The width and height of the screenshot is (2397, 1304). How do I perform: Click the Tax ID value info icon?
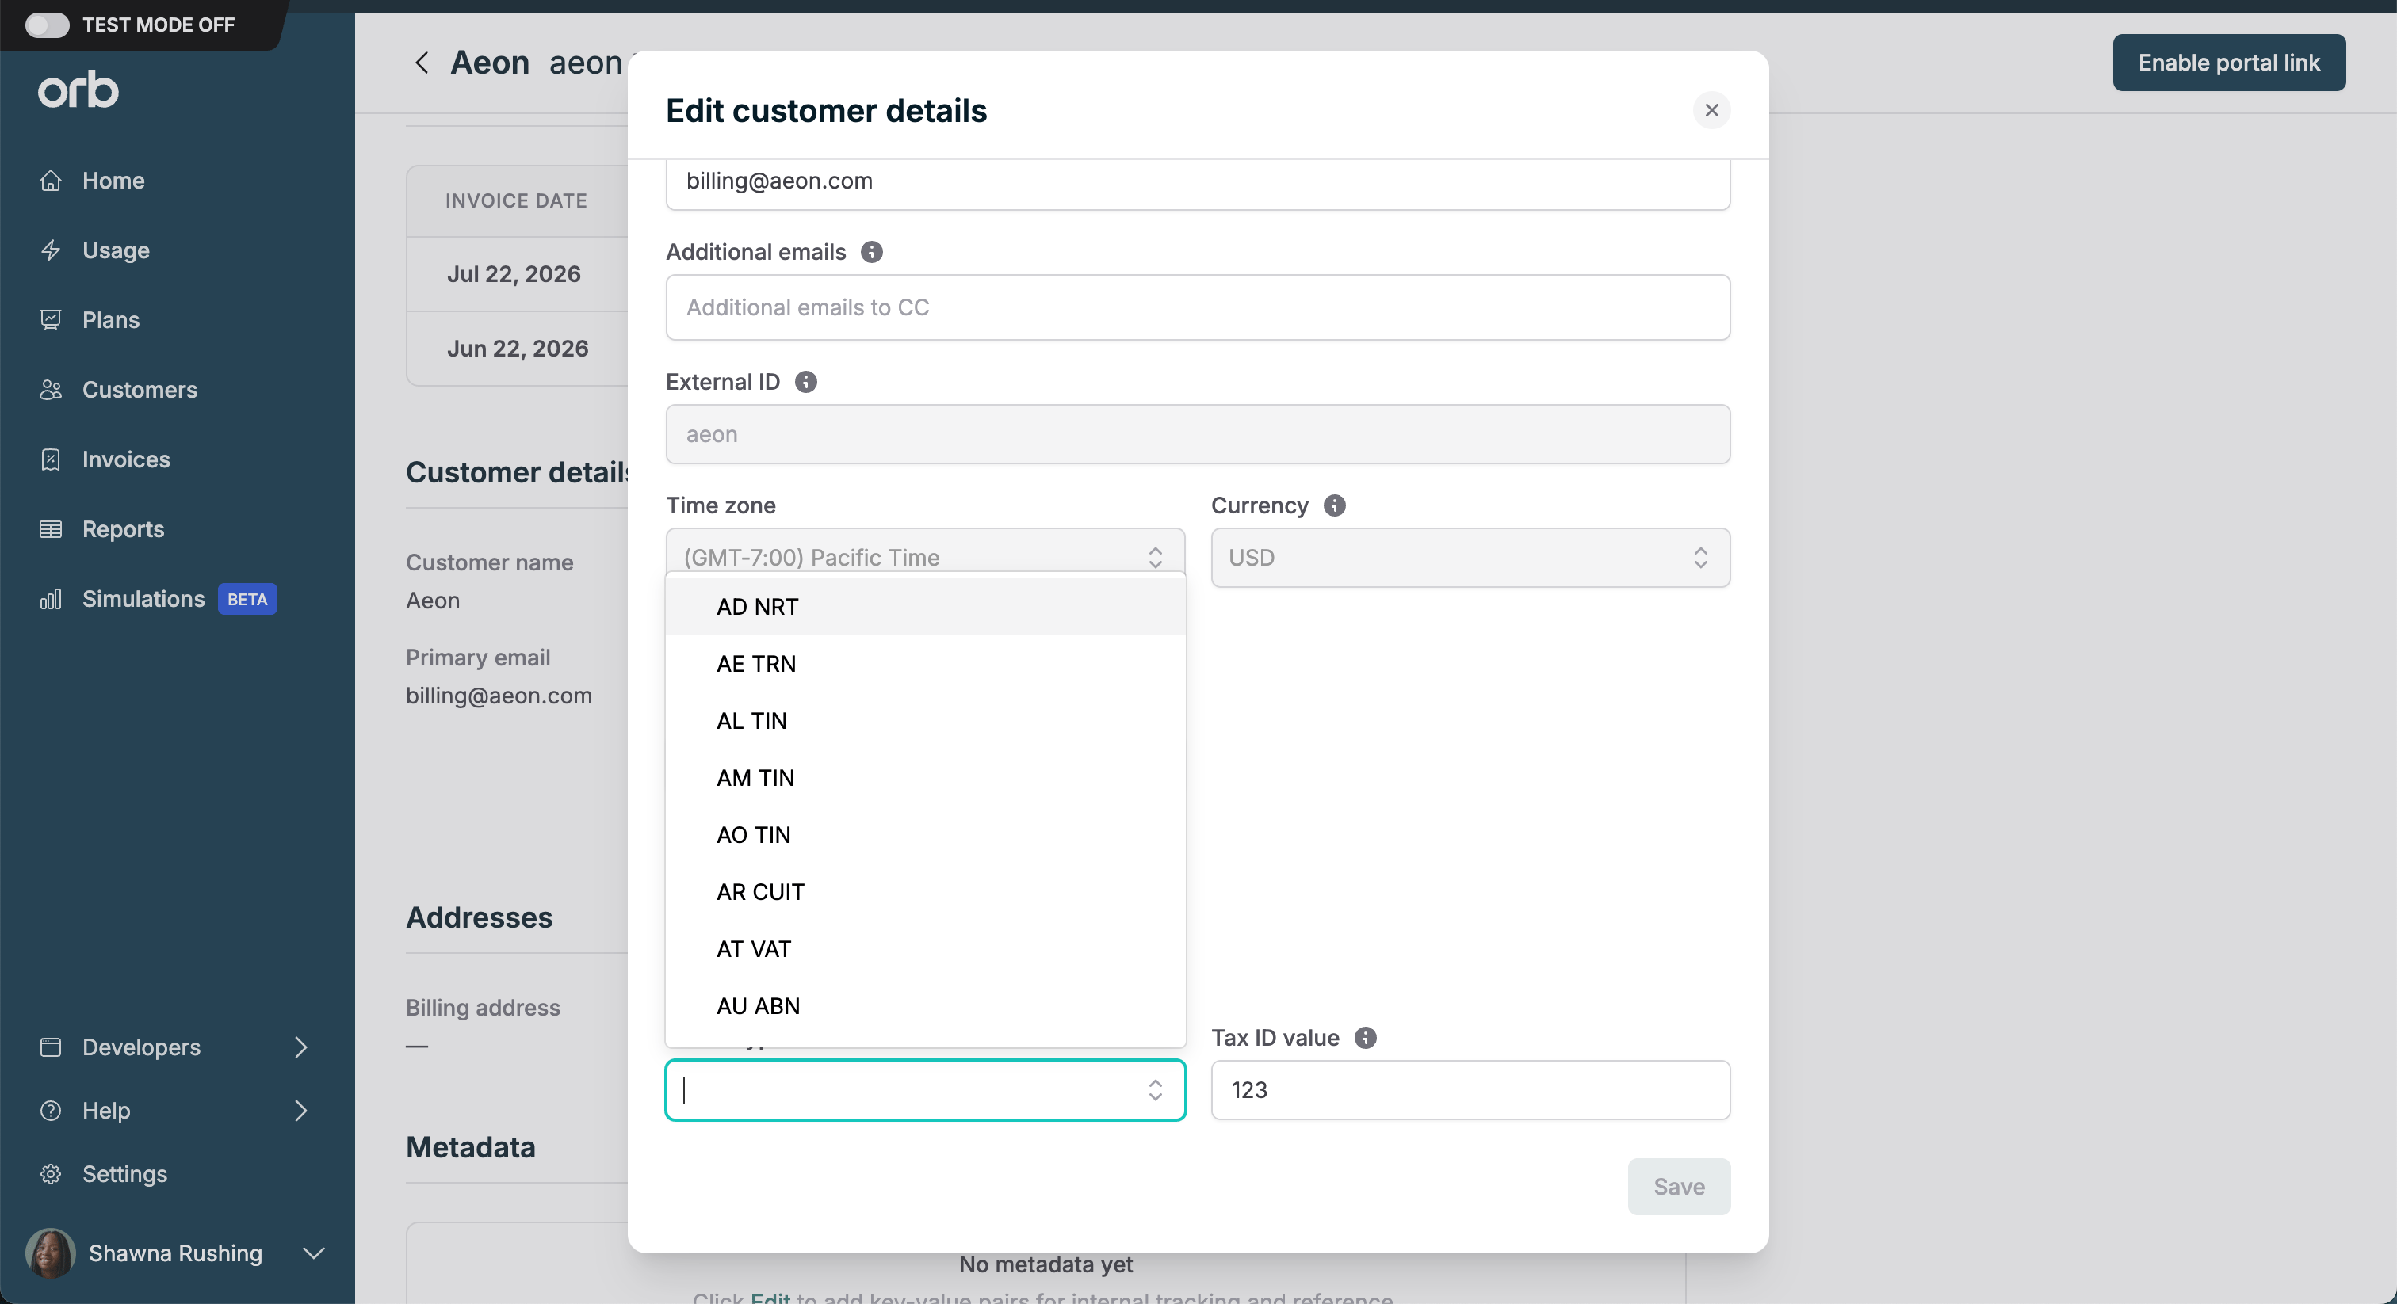click(x=1365, y=1038)
